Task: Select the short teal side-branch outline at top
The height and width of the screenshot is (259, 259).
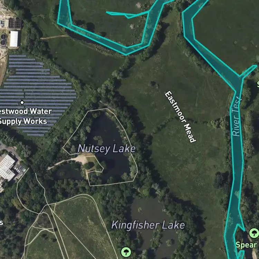Action: click(x=127, y=15)
